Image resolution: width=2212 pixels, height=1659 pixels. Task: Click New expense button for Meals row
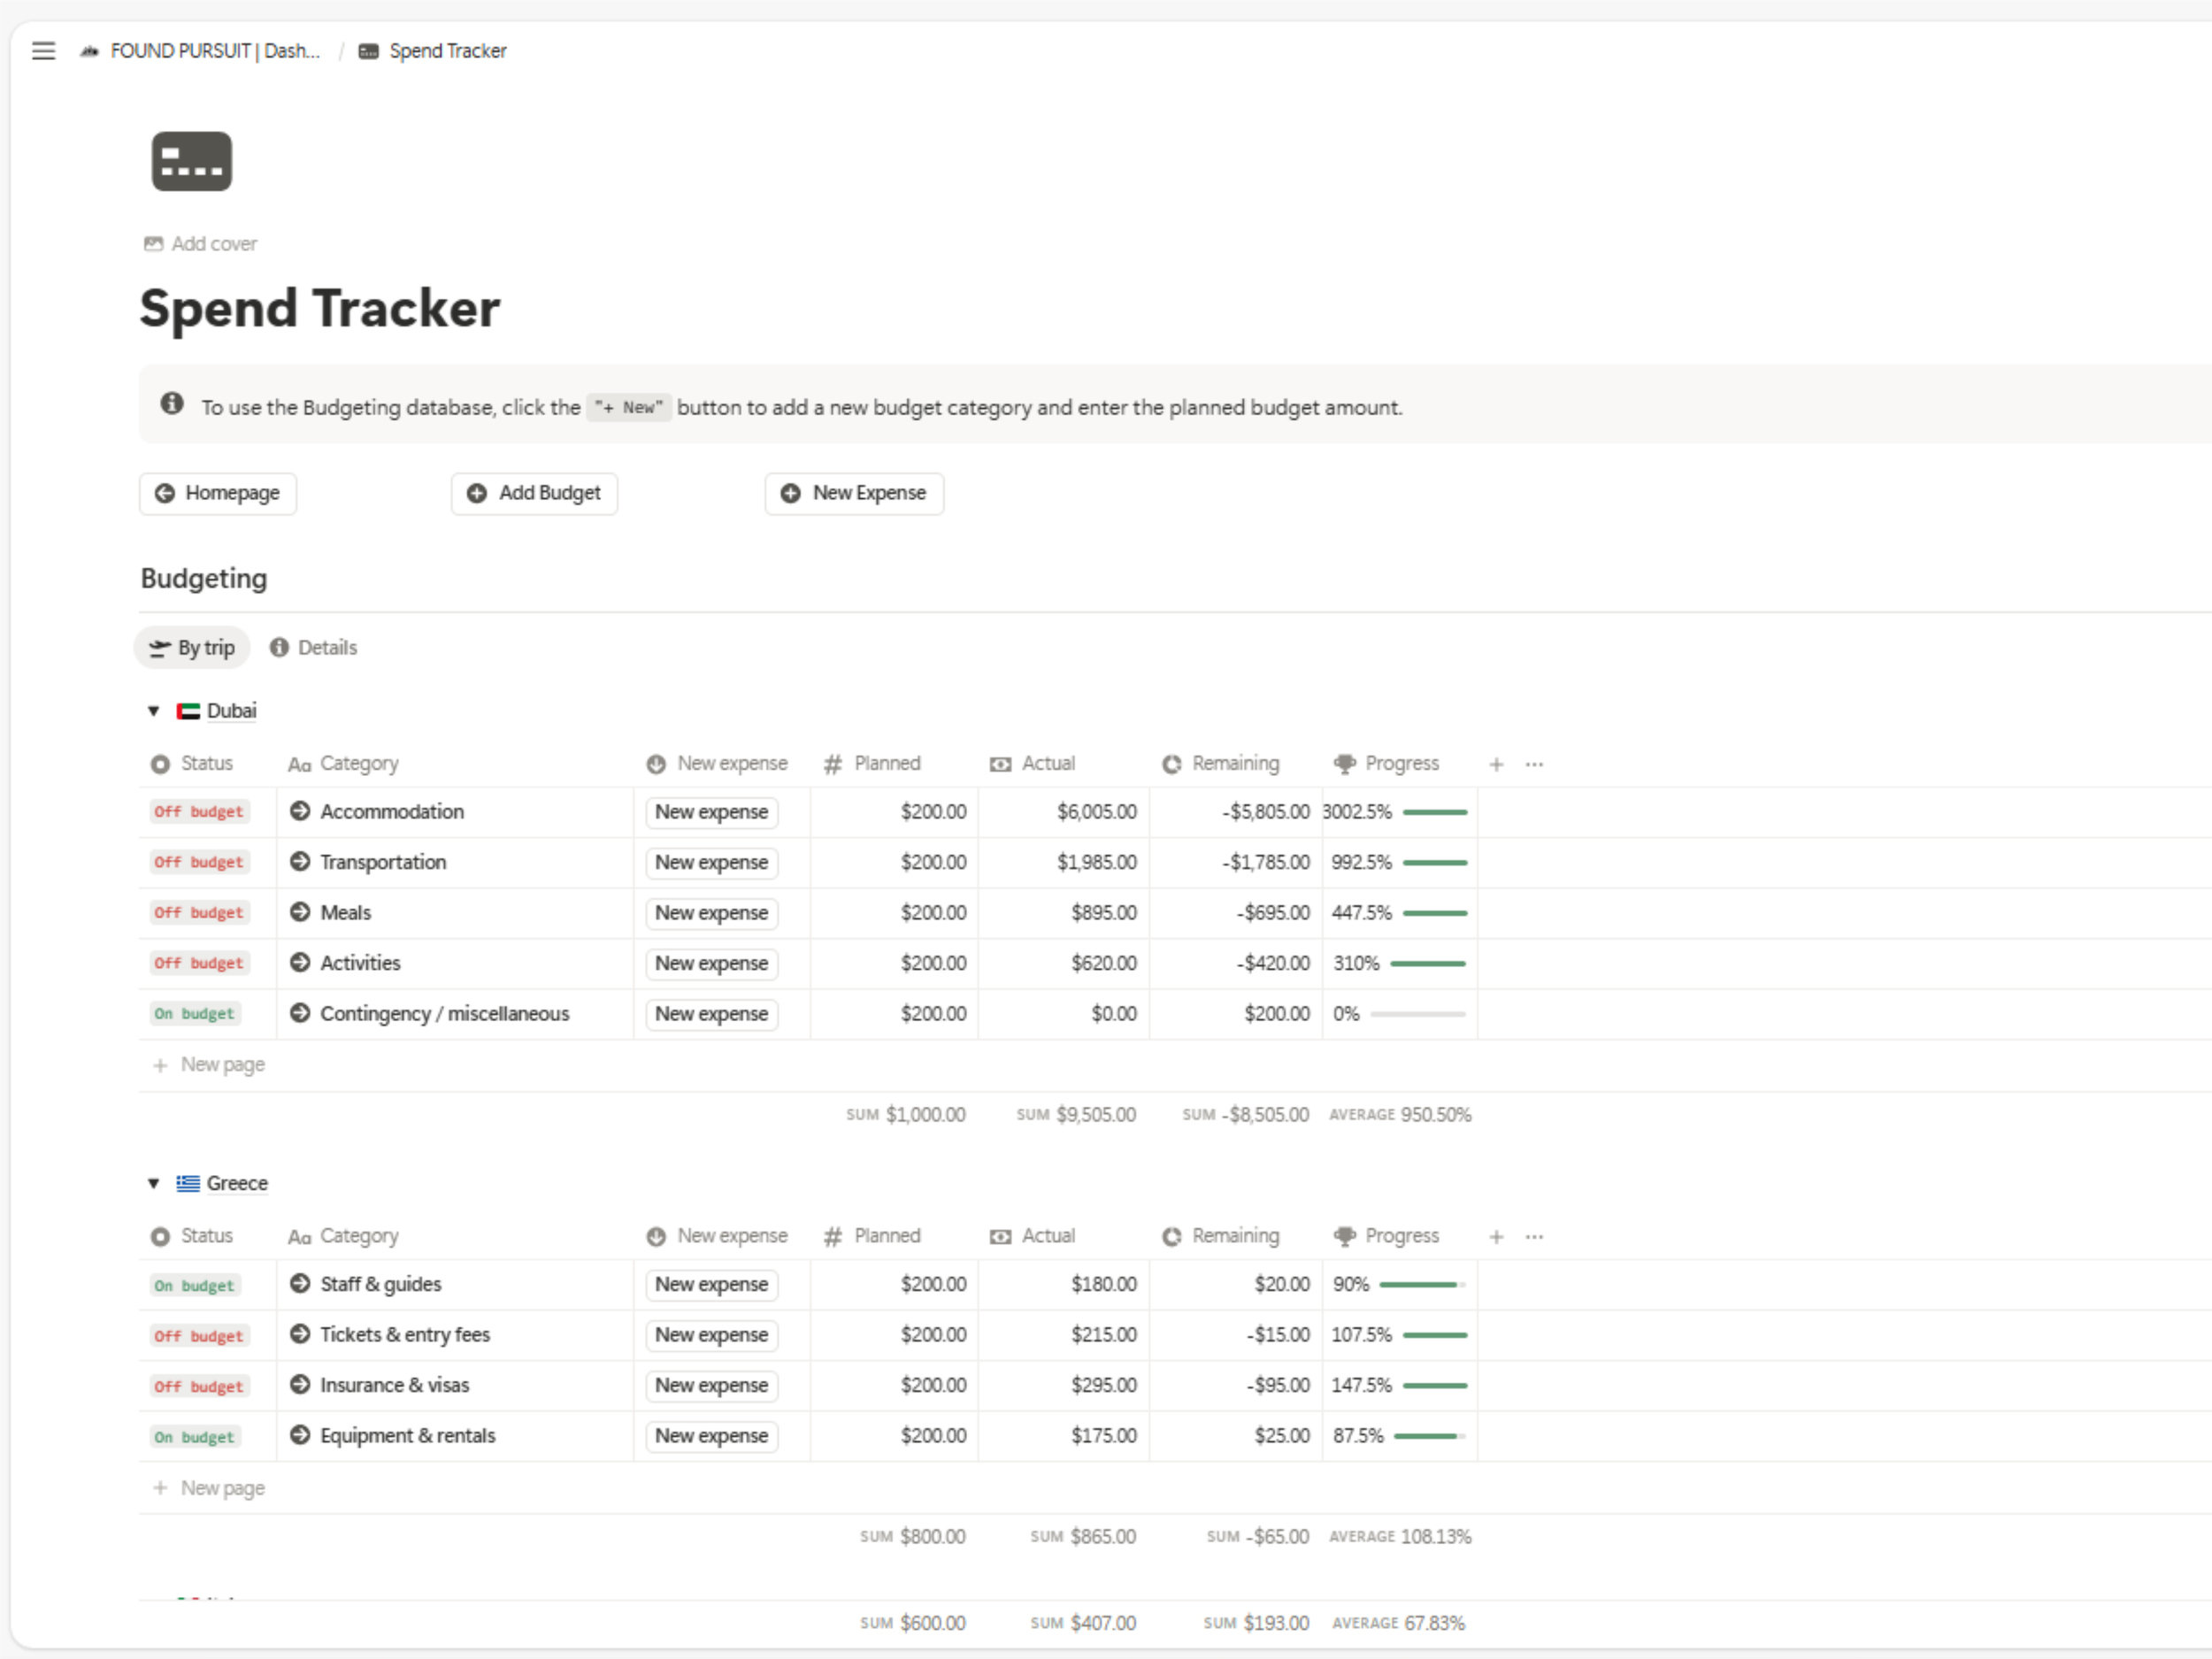click(x=711, y=913)
